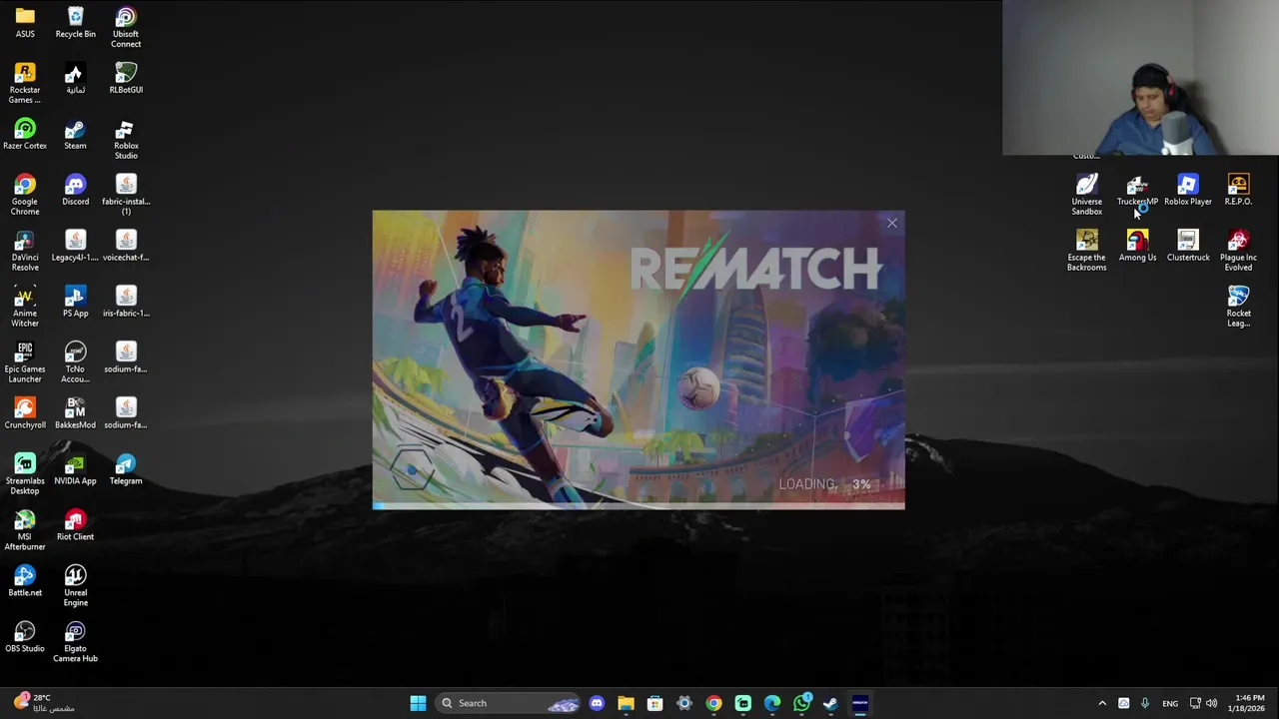Image resolution: width=1279 pixels, height=719 pixels.
Task: Select the Escape the Backrooms desktop icon
Action: [1087, 251]
